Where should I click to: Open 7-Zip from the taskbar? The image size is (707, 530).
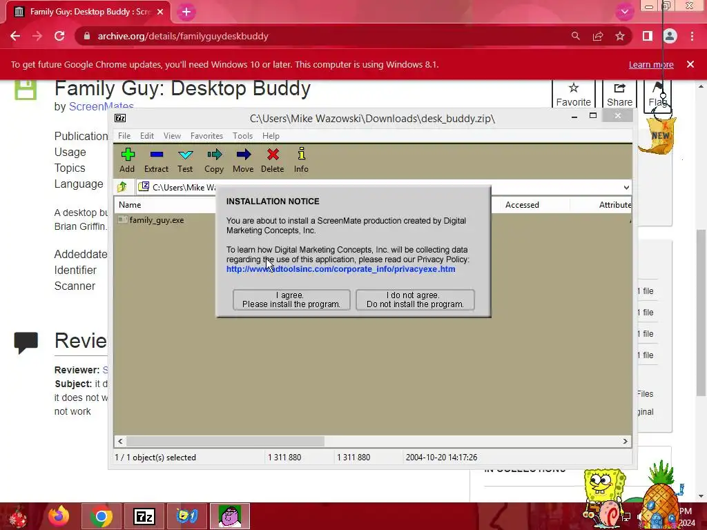click(x=144, y=516)
